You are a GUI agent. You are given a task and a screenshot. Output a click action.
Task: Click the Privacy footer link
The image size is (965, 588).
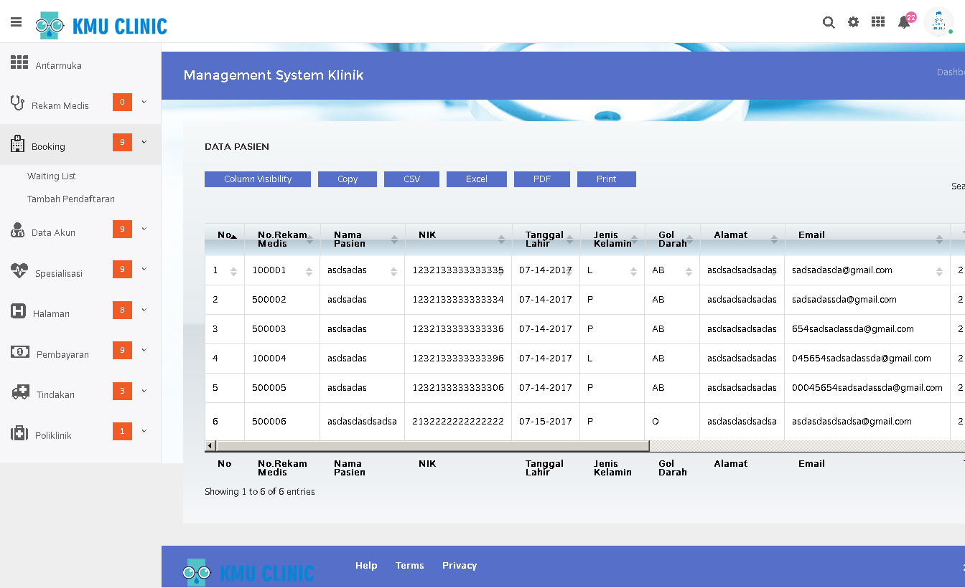point(460,566)
